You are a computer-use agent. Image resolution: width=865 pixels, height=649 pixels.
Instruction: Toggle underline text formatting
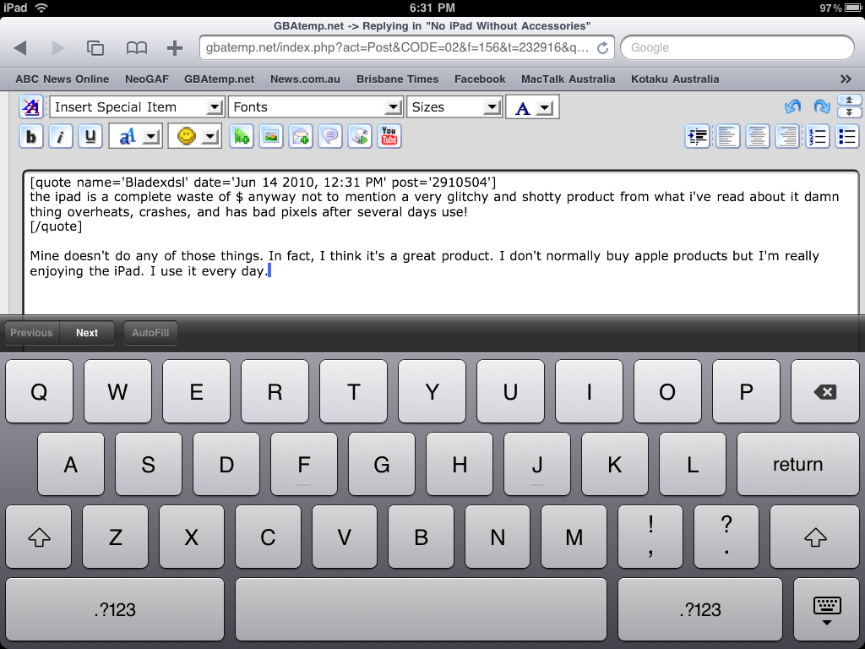point(90,136)
